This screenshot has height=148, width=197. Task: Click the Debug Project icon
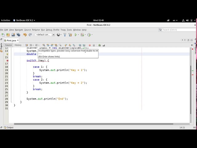82,35
